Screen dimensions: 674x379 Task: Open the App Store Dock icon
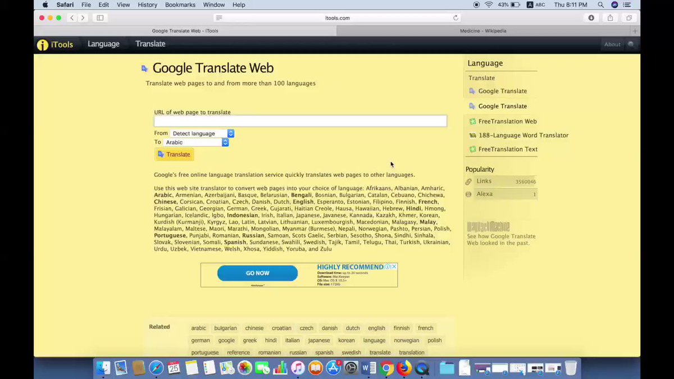334,368
